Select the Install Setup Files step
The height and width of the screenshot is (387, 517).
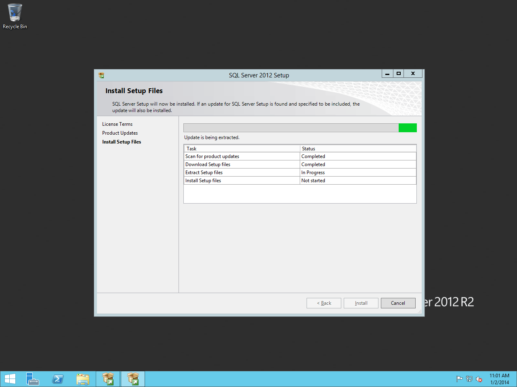122,142
